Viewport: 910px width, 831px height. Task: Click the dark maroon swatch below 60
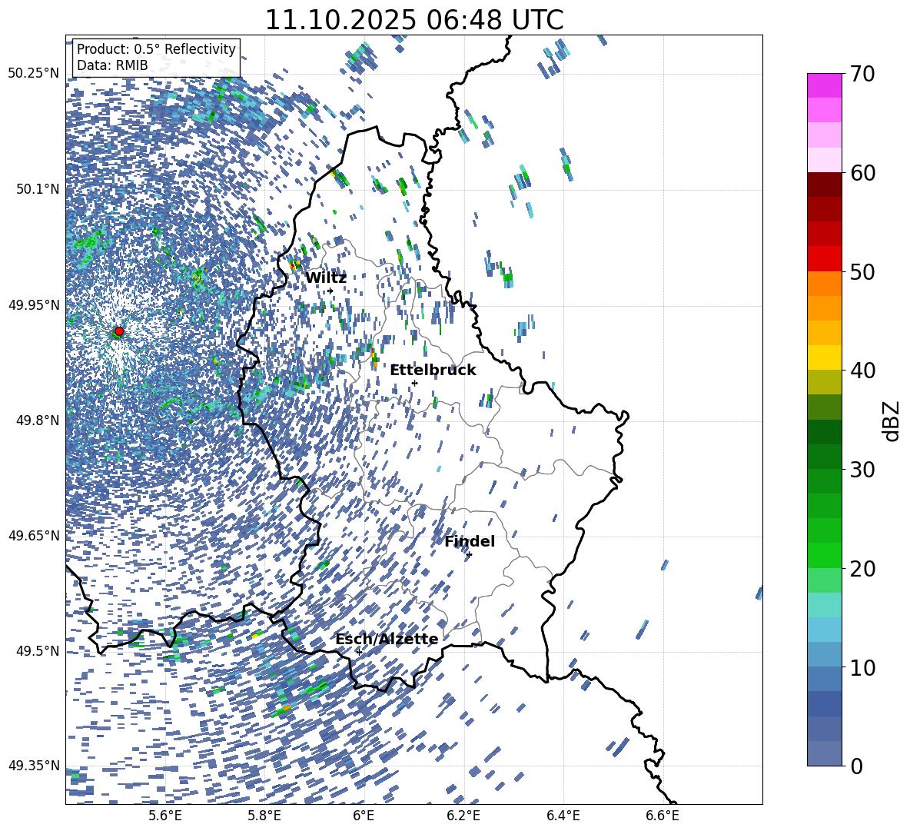(x=824, y=184)
